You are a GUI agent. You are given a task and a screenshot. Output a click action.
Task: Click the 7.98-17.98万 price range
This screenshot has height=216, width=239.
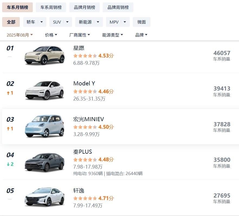pyautogui.click(x=88, y=167)
